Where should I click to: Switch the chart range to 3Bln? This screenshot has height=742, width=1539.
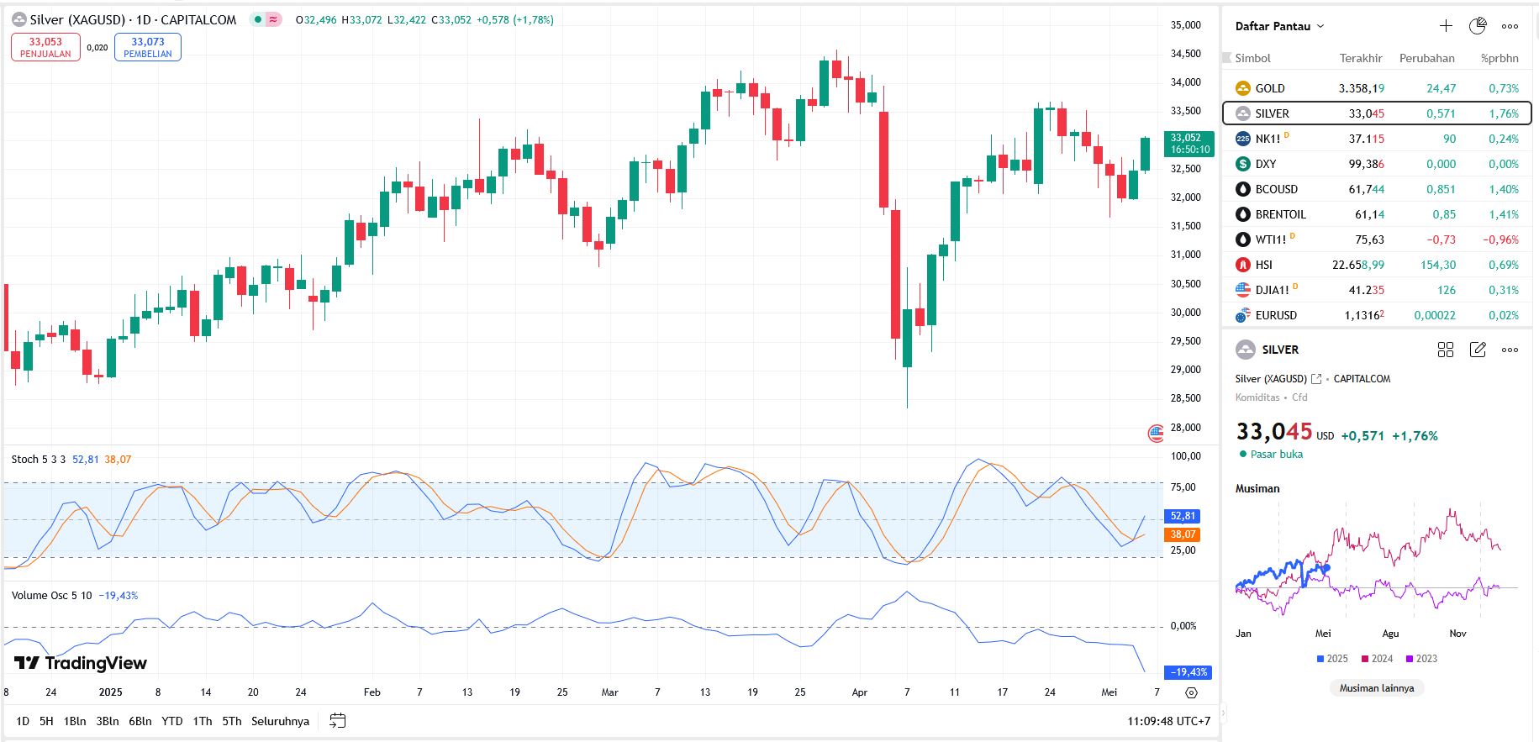108,721
